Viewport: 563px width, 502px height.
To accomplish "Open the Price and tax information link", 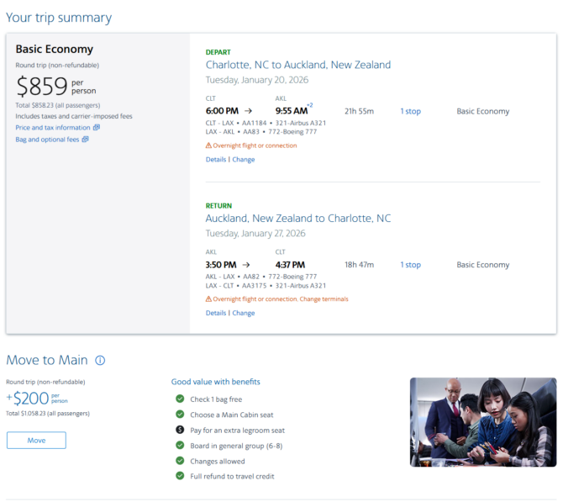I will pos(52,128).
